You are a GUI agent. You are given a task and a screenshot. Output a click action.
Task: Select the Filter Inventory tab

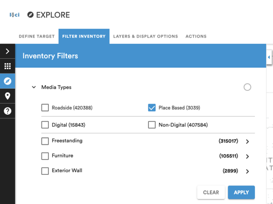[x=84, y=36]
